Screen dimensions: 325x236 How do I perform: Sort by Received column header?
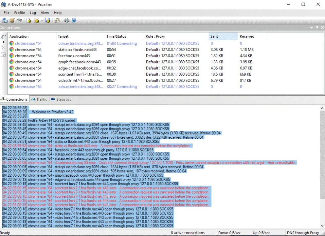[x=252, y=36]
